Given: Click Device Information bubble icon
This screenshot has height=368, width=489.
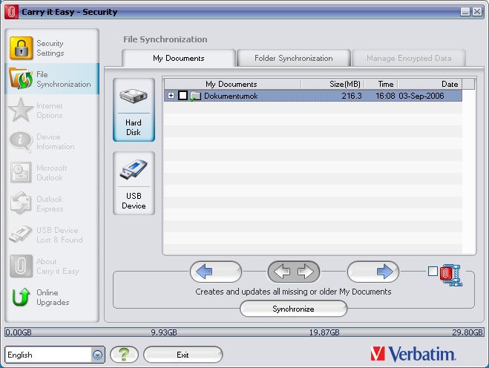Looking at the screenshot, I should tap(21, 141).
